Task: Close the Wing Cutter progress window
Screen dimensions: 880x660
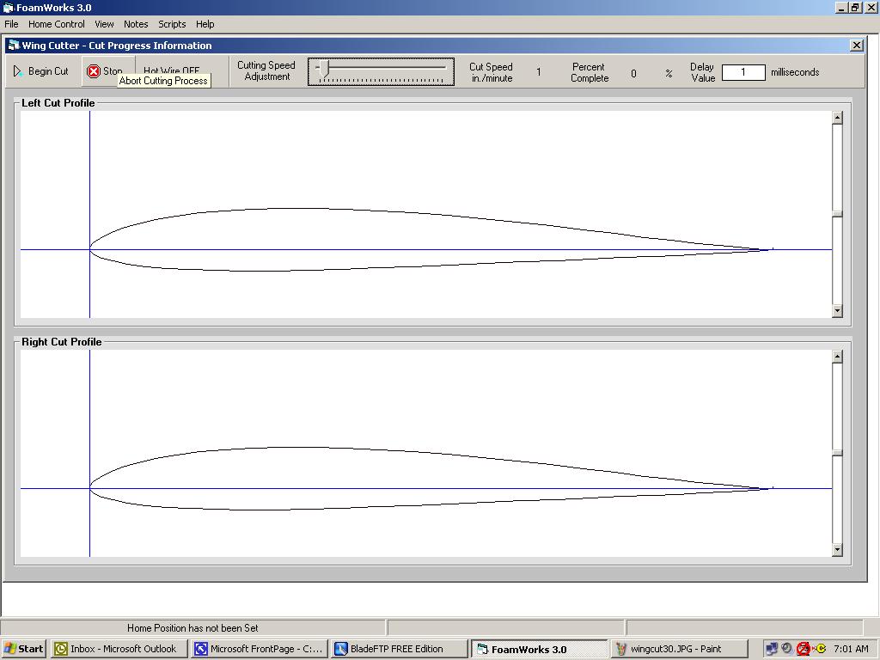Action: [x=856, y=46]
